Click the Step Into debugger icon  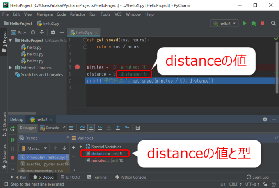tap(91, 128)
